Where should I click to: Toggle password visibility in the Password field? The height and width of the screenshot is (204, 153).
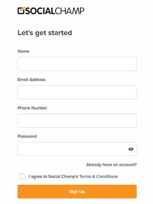pyautogui.click(x=131, y=149)
